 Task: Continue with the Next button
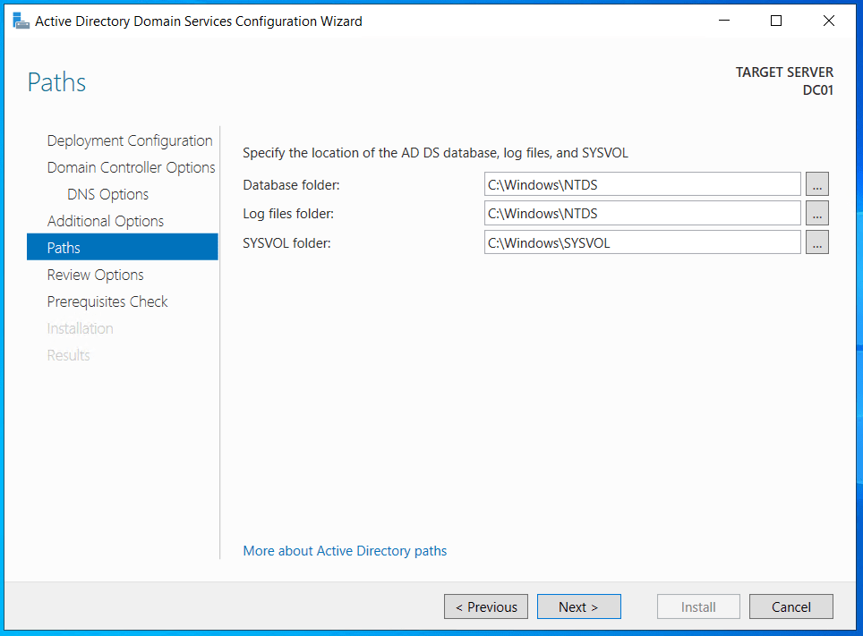[x=578, y=606]
